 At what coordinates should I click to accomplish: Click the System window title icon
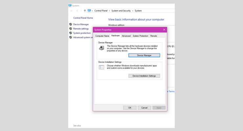point(70,6)
